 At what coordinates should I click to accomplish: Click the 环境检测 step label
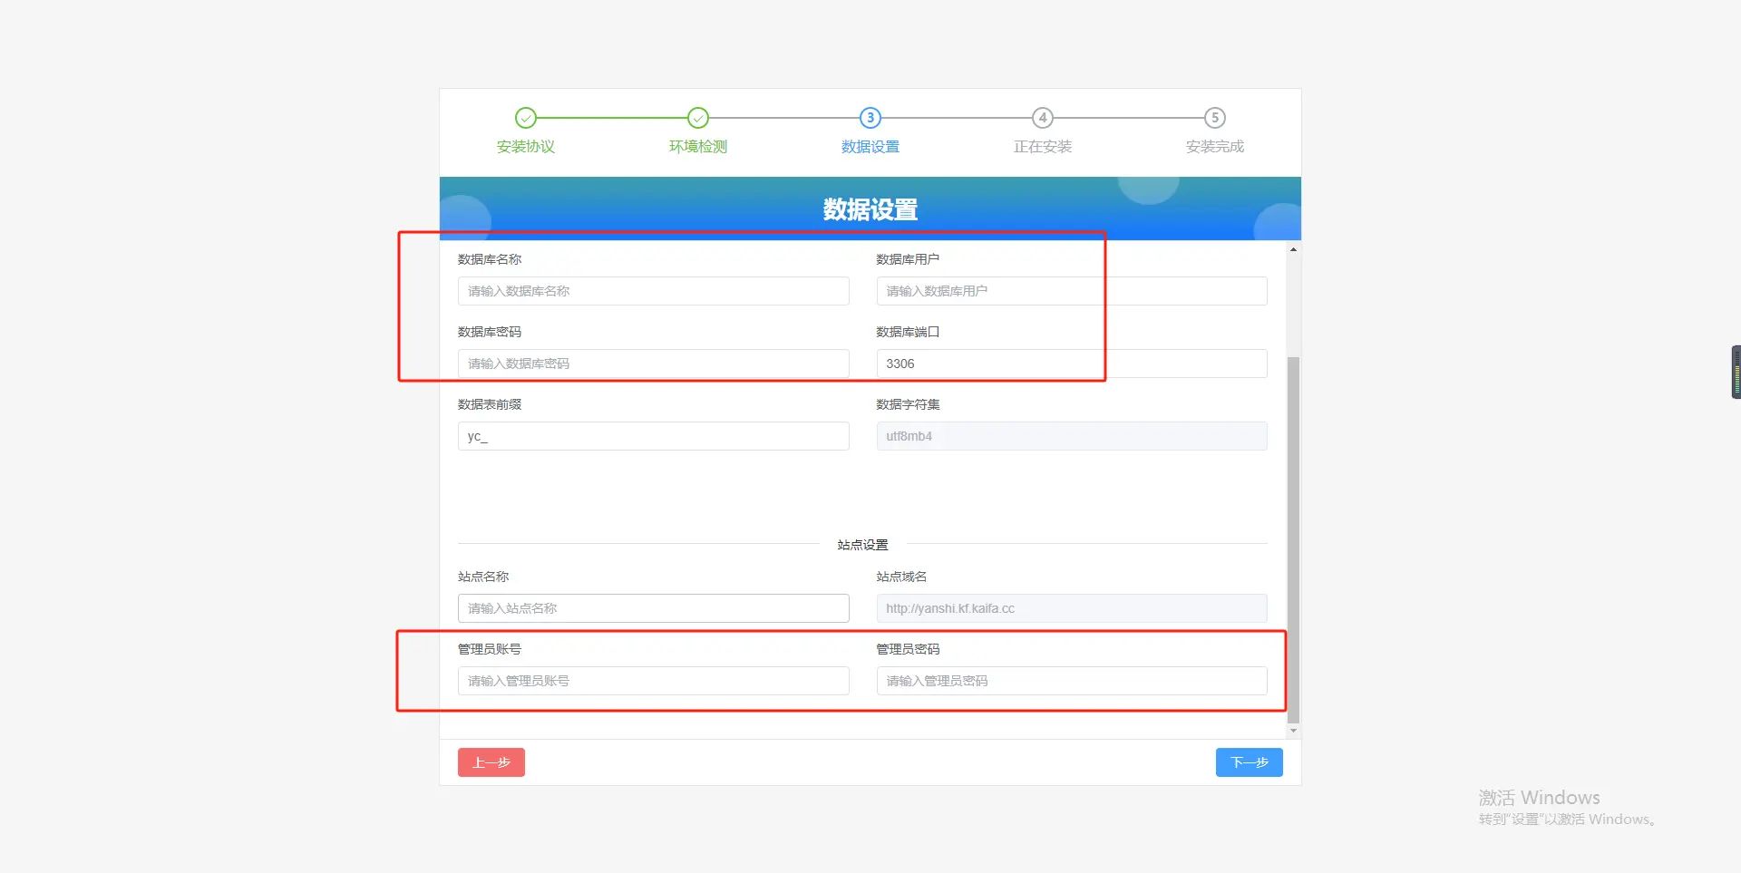698,147
